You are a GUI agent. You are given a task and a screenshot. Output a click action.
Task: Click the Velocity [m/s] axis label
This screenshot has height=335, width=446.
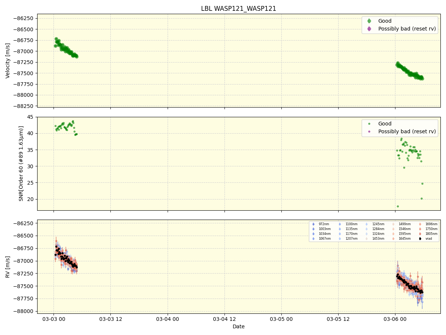pyautogui.click(x=8, y=61)
